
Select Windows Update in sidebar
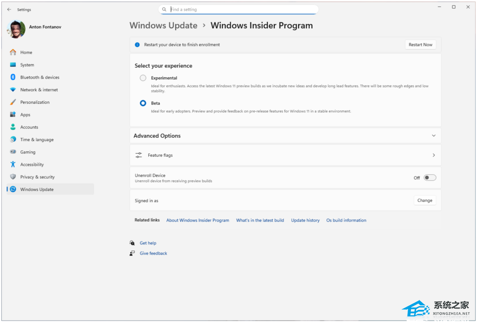(50, 189)
